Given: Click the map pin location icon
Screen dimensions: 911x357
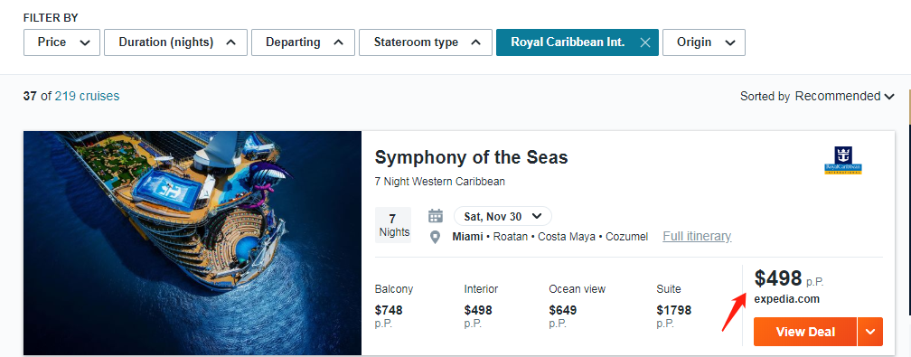Looking at the screenshot, I should [x=435, y=237].
